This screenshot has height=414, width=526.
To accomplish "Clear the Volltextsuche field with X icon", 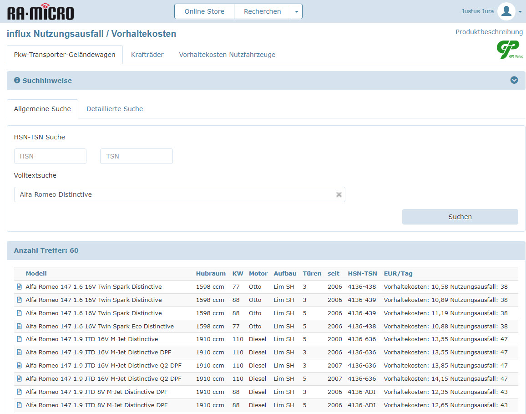I will (x=339, y=194).
